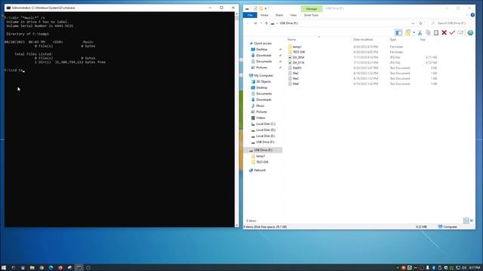Expand the ribbon with chevron arrow
The height and width of the screenshot is (271, 483).
[467, 15]
